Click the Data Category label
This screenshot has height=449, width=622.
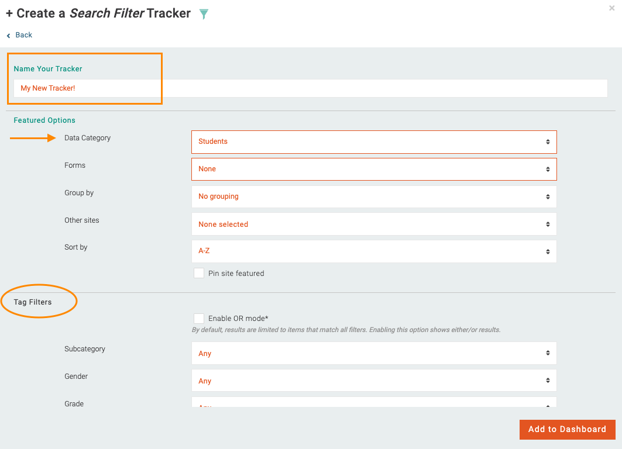point(88,138)
